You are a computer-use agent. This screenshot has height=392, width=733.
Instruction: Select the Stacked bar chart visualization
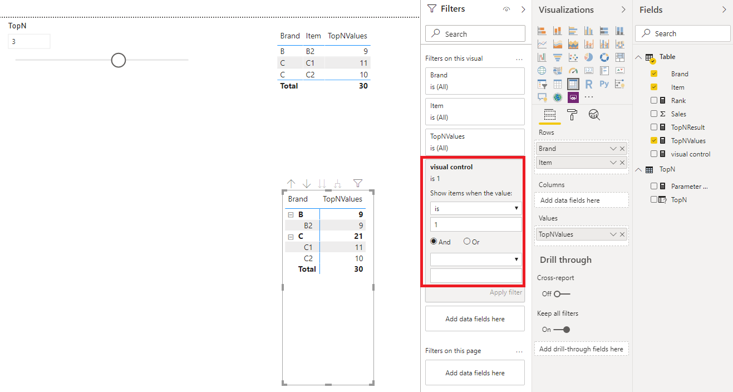542,31
